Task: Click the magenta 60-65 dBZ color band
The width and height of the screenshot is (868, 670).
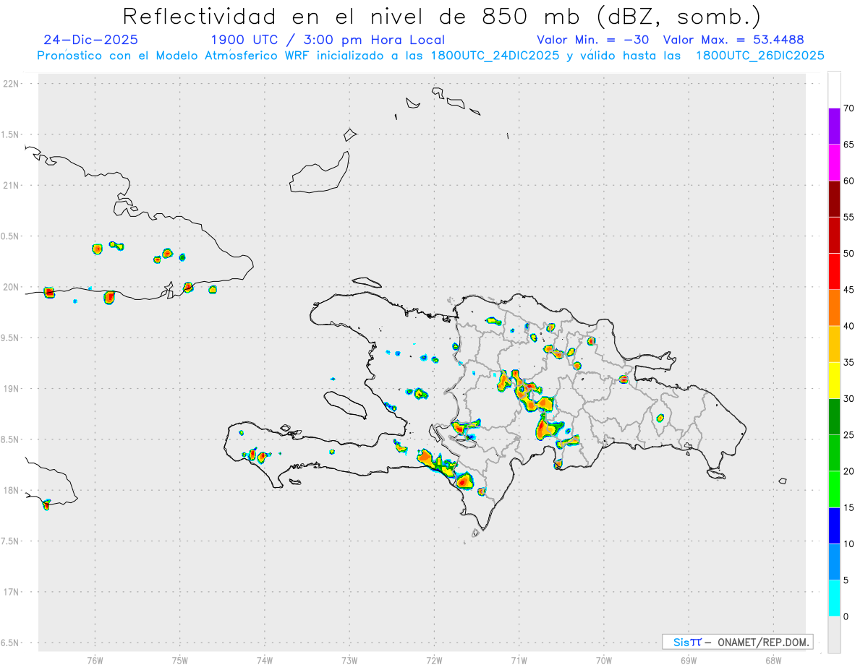Action: point(834,163)
